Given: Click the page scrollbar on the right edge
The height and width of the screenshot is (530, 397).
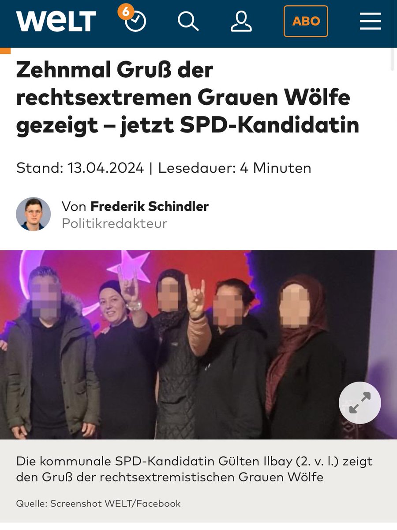Looking at the screenshot, I should click(393, 59).
